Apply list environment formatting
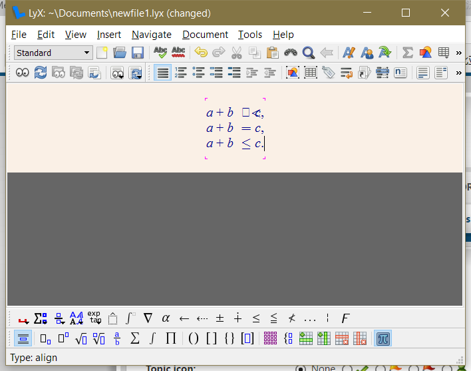 [216, 73]
